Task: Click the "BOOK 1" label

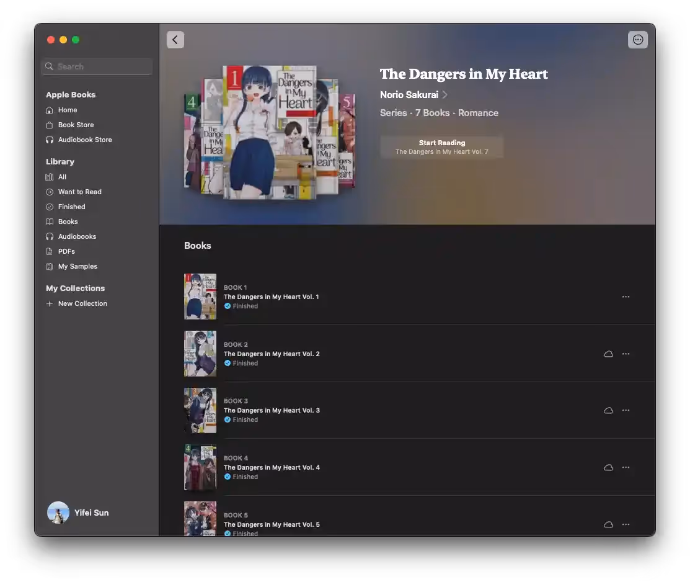Action: 236,288
